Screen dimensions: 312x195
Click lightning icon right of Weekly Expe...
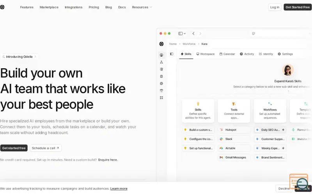click(283, 148)
